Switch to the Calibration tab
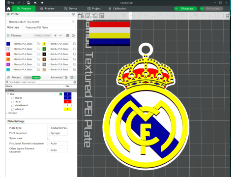The image size is (236, 177). [x=118, y=9]
